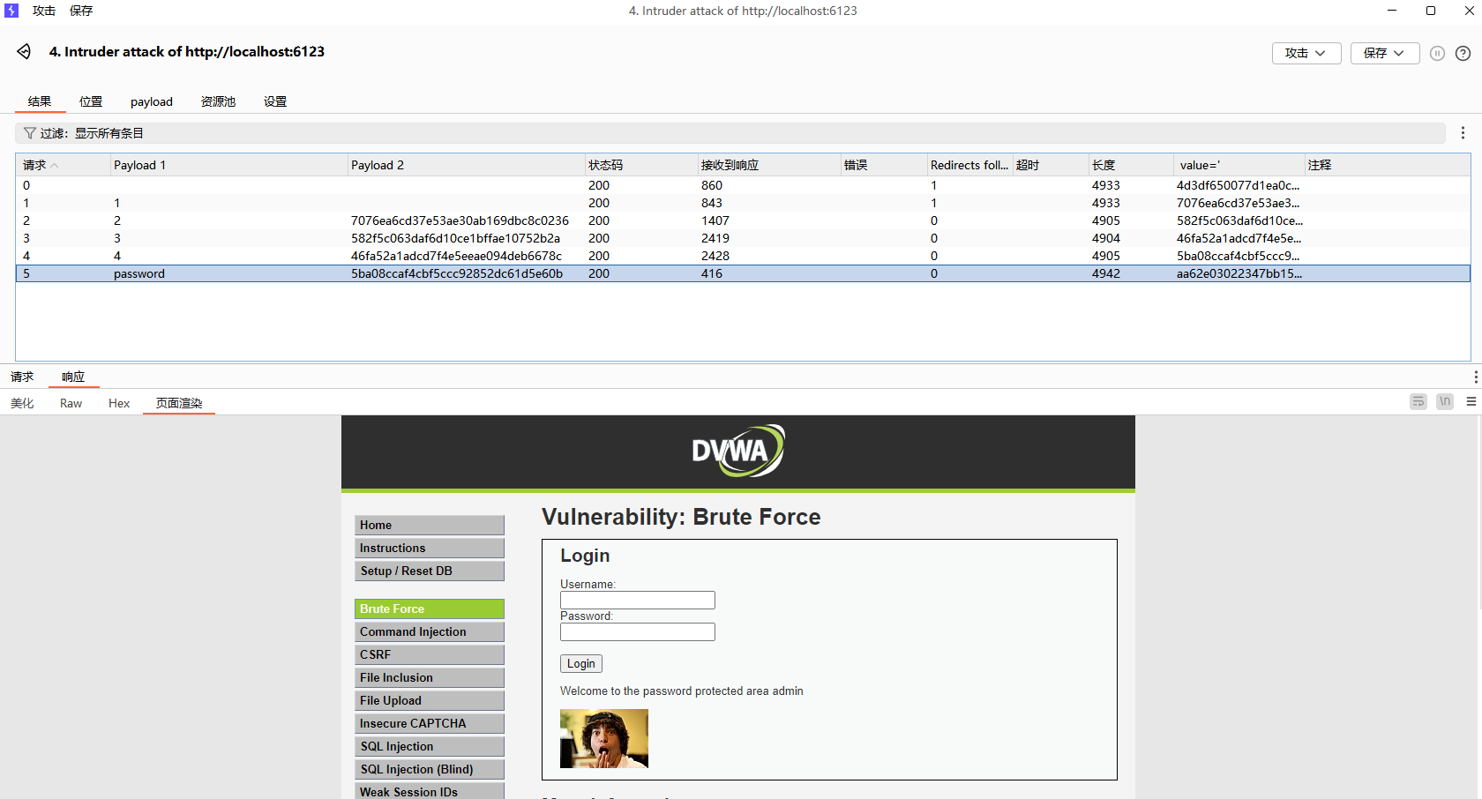This screenshot has height=799, width=1482.
Task: Switch to the Hex view tab
Action: pos(119,403)
